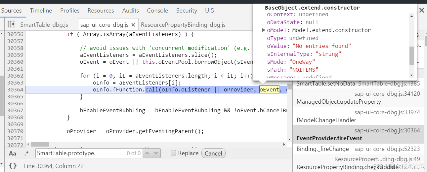This screenshot has width=427, height=172.
Task: Select the fModelChangeHandler stack frame
Action: pos(358,116)
